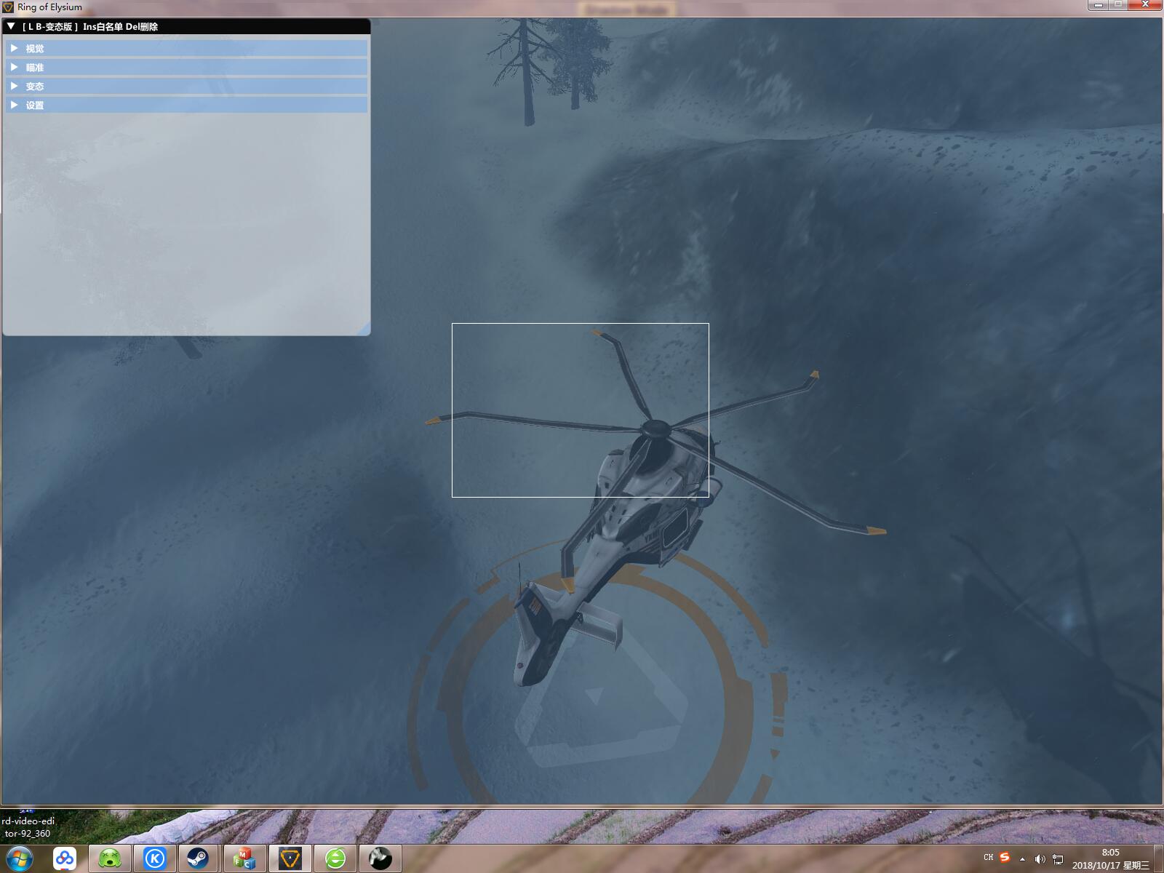Open the green 360 browser taskbar icon
Viewport: 1164px width, 873px height.
[335, 859]
